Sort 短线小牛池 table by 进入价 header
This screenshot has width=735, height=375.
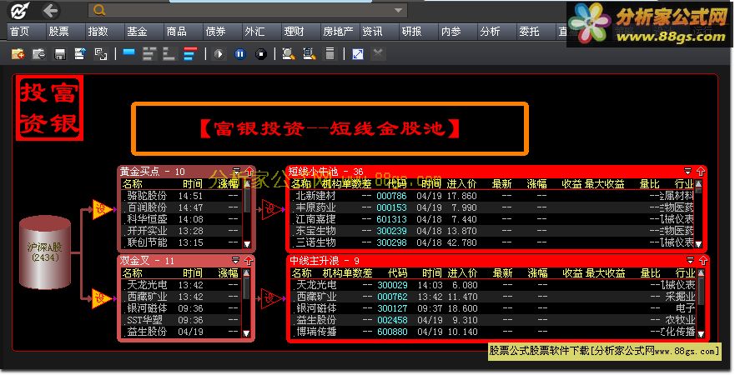[x=461, y=184]
